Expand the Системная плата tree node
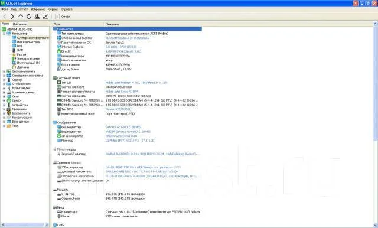 (x=4, y=71)
